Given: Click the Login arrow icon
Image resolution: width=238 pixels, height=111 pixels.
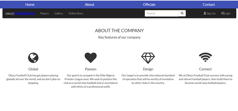Looking at the screenshot, I should coord(223,13).
